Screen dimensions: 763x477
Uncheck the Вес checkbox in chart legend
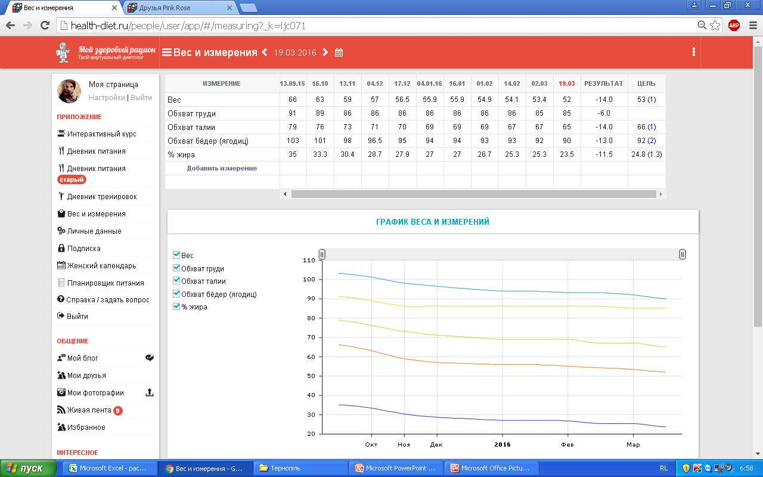click(x=176, y=255)
